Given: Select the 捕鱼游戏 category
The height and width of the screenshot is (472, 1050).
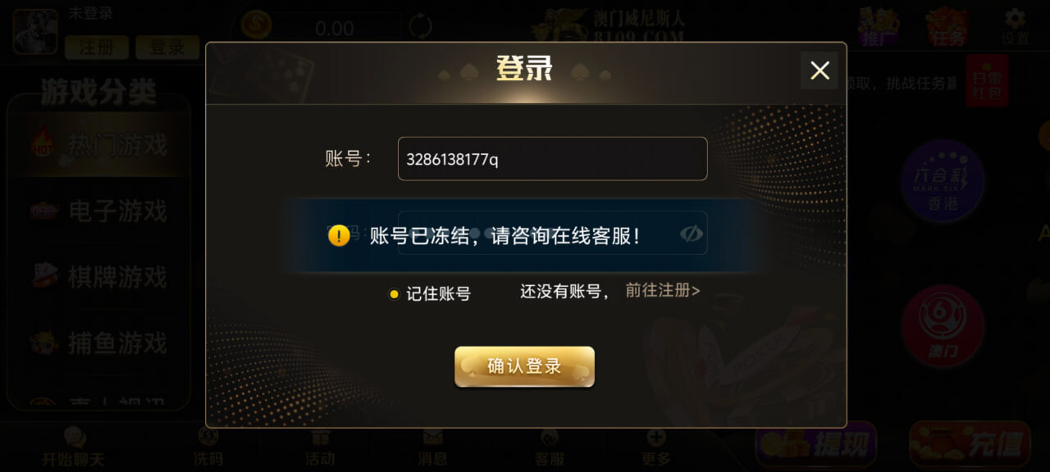Looking at the screenshot, I should (x=98, y=343).
